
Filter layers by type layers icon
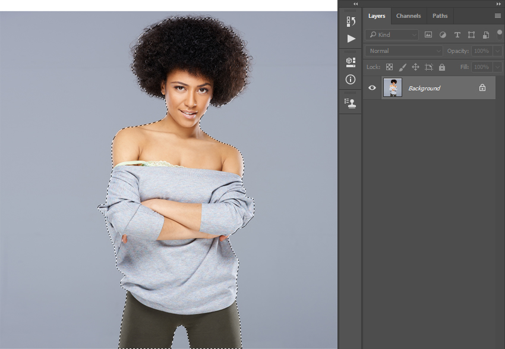coord(457,35)
